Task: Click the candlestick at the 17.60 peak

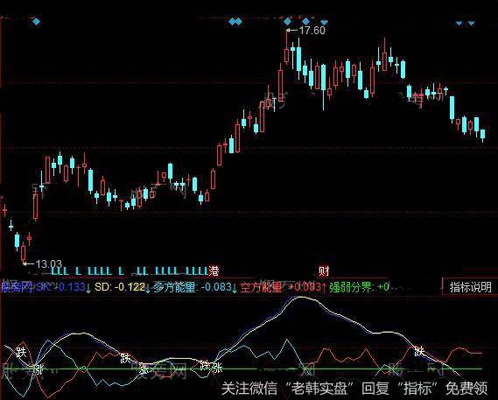Action: click(x=287, y=48)
